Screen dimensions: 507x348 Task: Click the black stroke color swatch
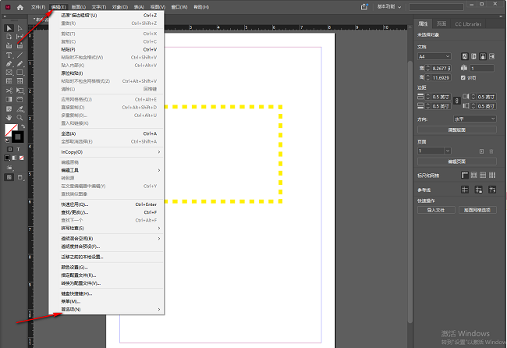tap(17, 137)
